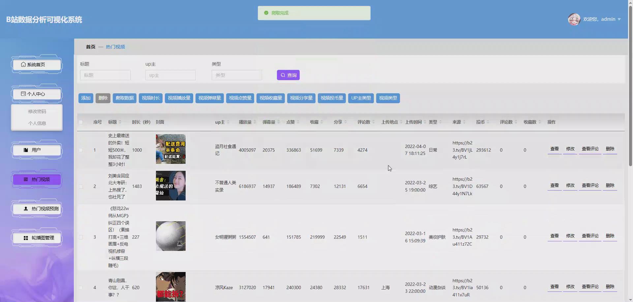Open 视频时长 chart button
The image size is (633, 302).
click(151, 98)
